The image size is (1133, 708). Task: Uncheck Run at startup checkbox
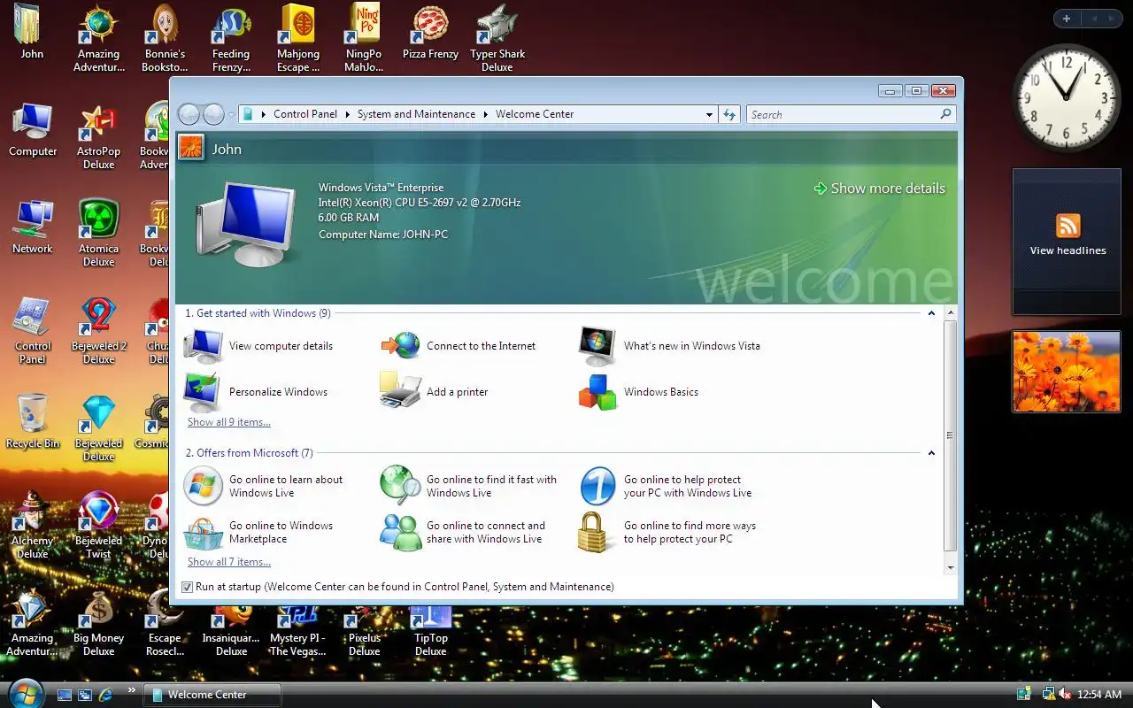(x=187, y=587)
